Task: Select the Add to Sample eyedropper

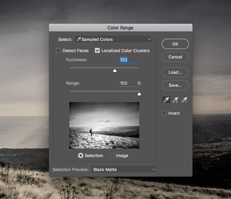Action: coord(175,100)
